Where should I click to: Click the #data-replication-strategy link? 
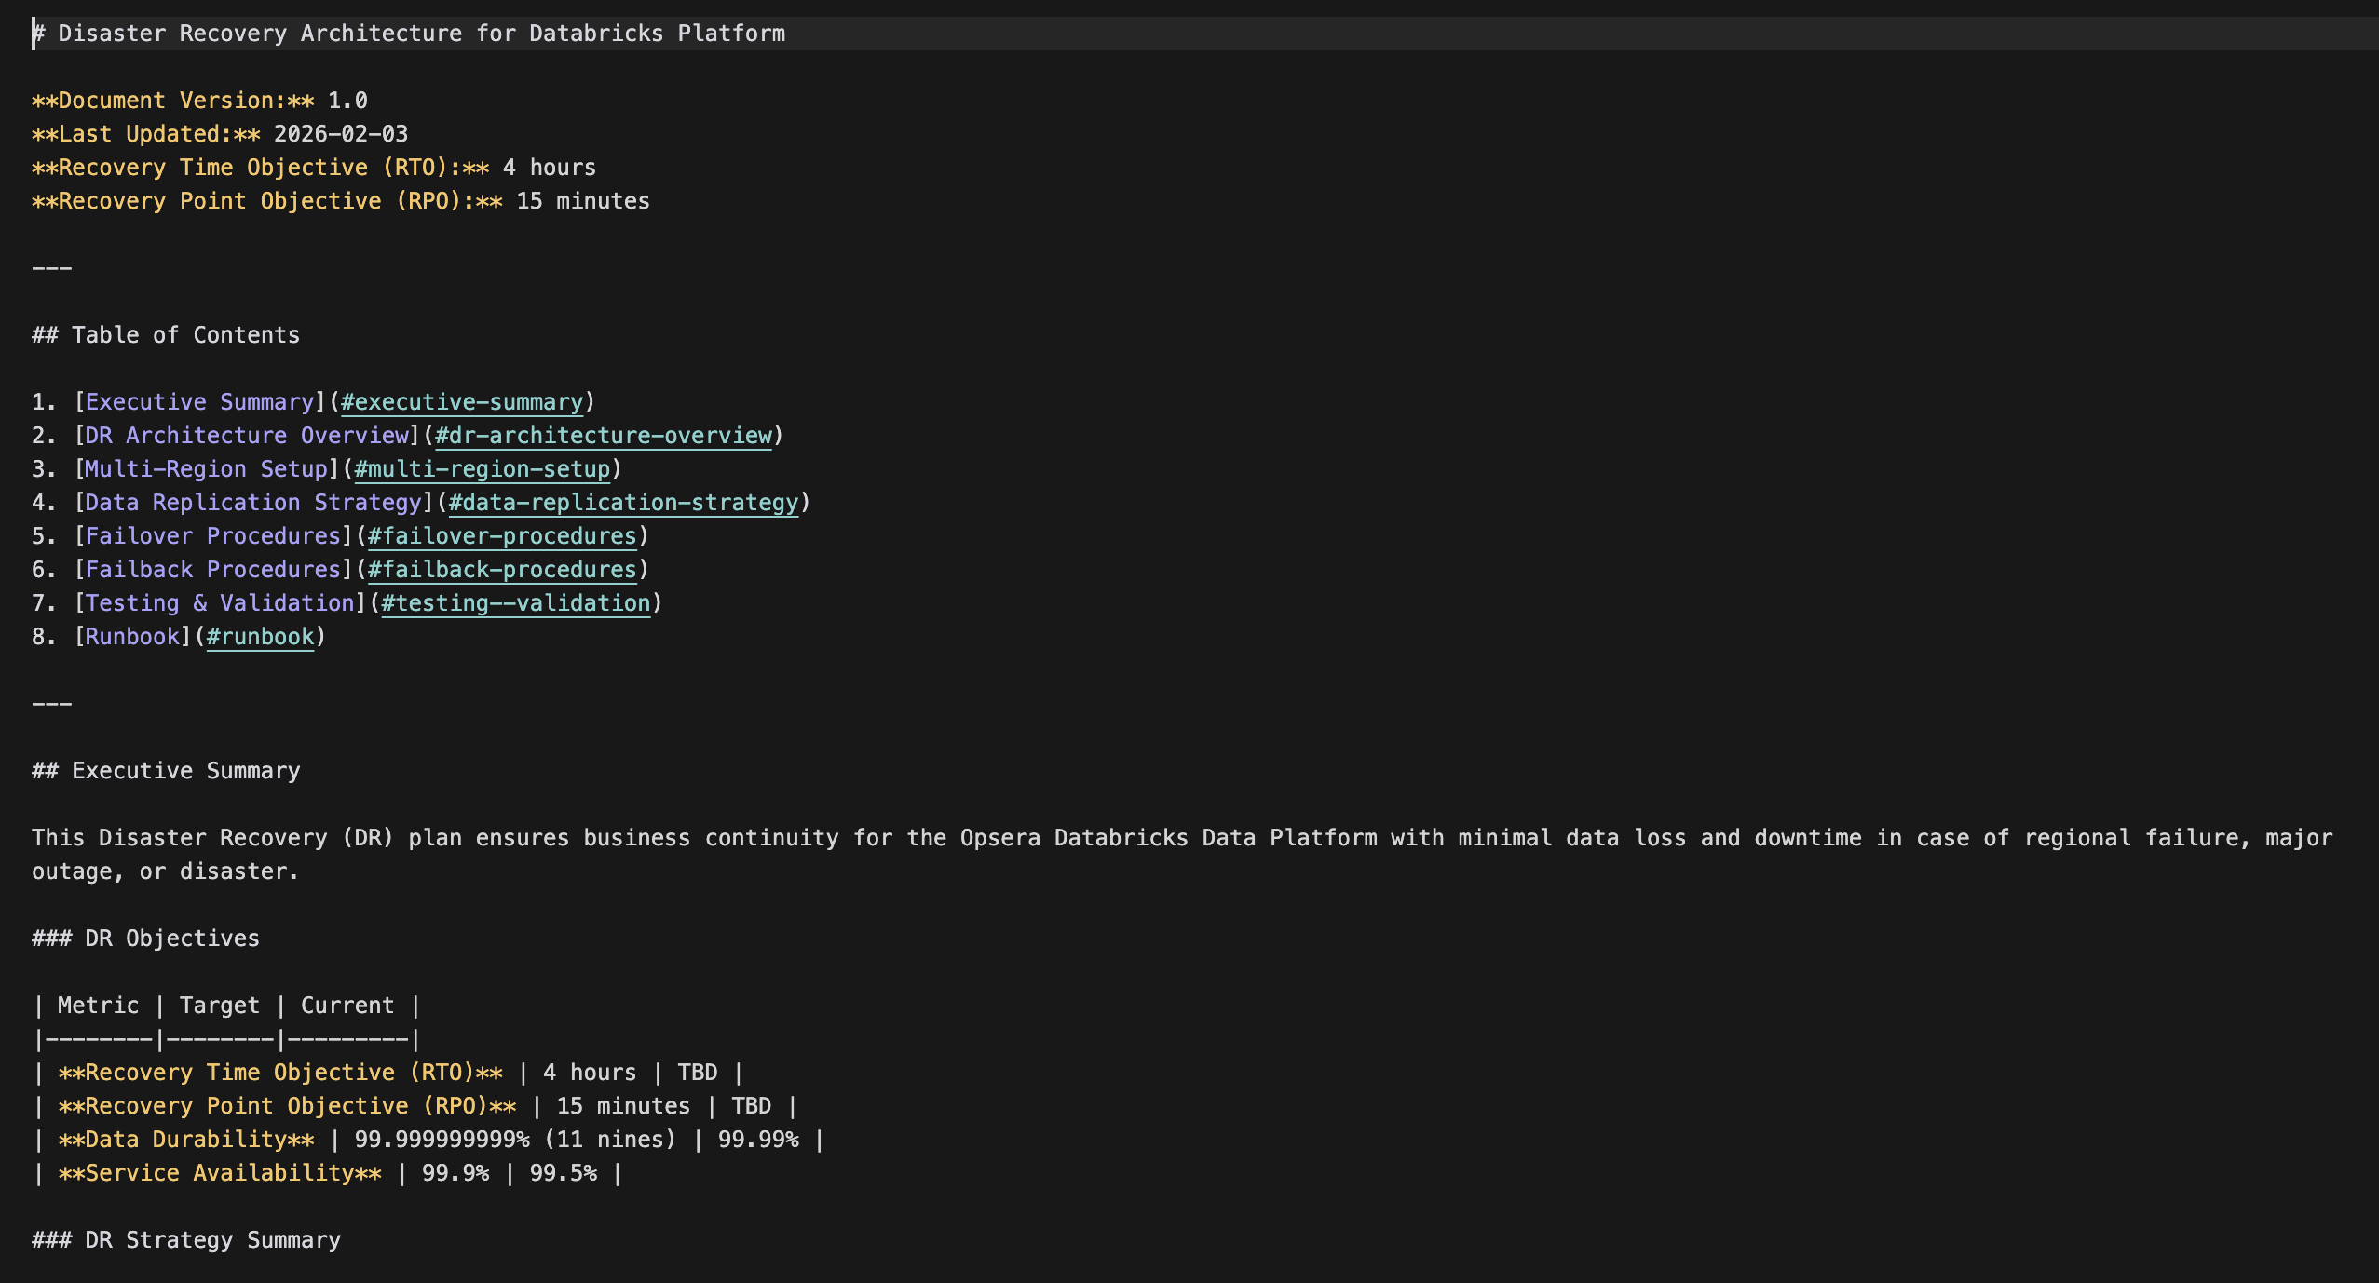[x=623, y=503]
